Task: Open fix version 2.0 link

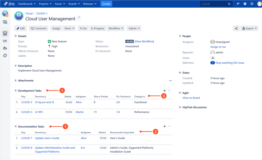Action: (x=118, y=102)
